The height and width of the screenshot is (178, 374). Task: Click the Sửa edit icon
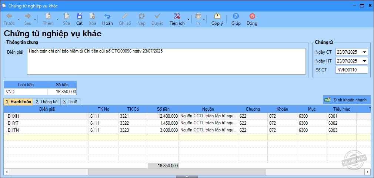(x=66, y=16)
